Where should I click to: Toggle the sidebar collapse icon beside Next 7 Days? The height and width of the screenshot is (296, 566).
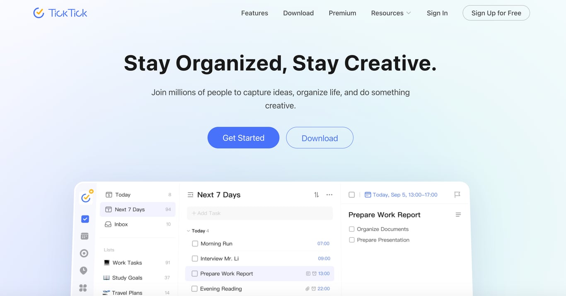pos(191,195)
